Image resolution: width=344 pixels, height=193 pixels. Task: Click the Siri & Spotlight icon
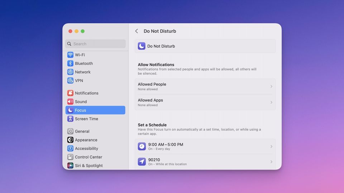[x=70, y=165]
